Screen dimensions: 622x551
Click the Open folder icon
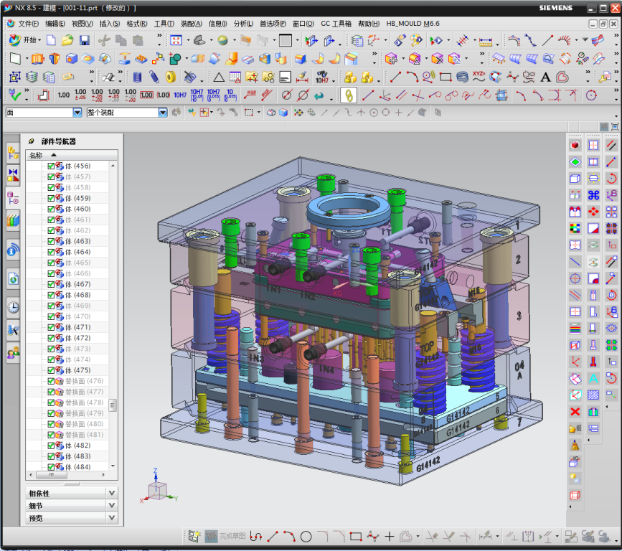click(x=67, y=40)
